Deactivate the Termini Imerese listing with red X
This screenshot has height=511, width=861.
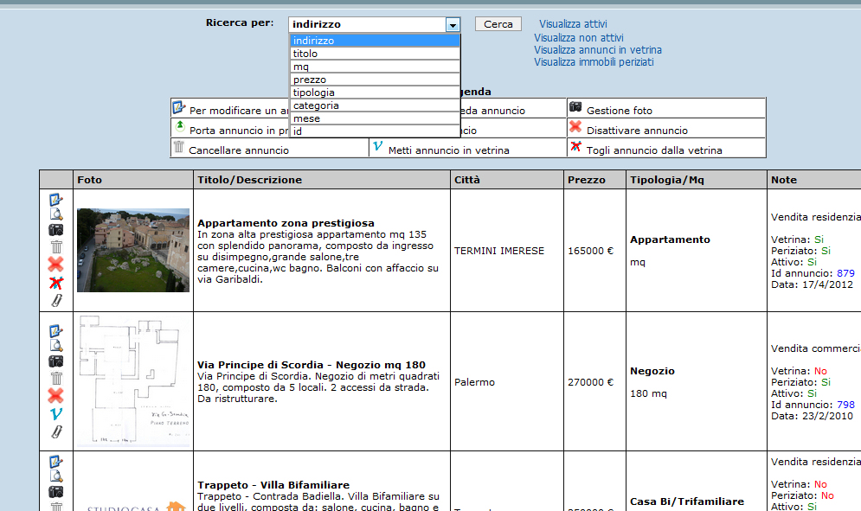(55, 264)
